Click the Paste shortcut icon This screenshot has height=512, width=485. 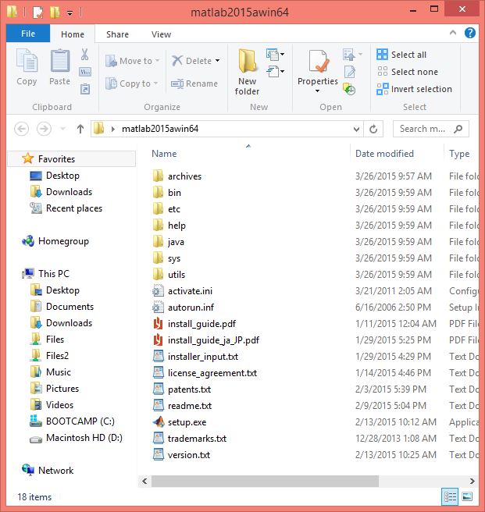tap(85, 89)
